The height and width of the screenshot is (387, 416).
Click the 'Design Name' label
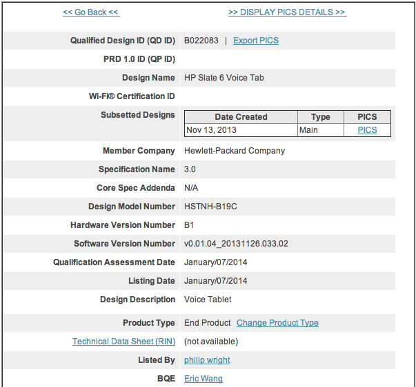pos(148,78)
